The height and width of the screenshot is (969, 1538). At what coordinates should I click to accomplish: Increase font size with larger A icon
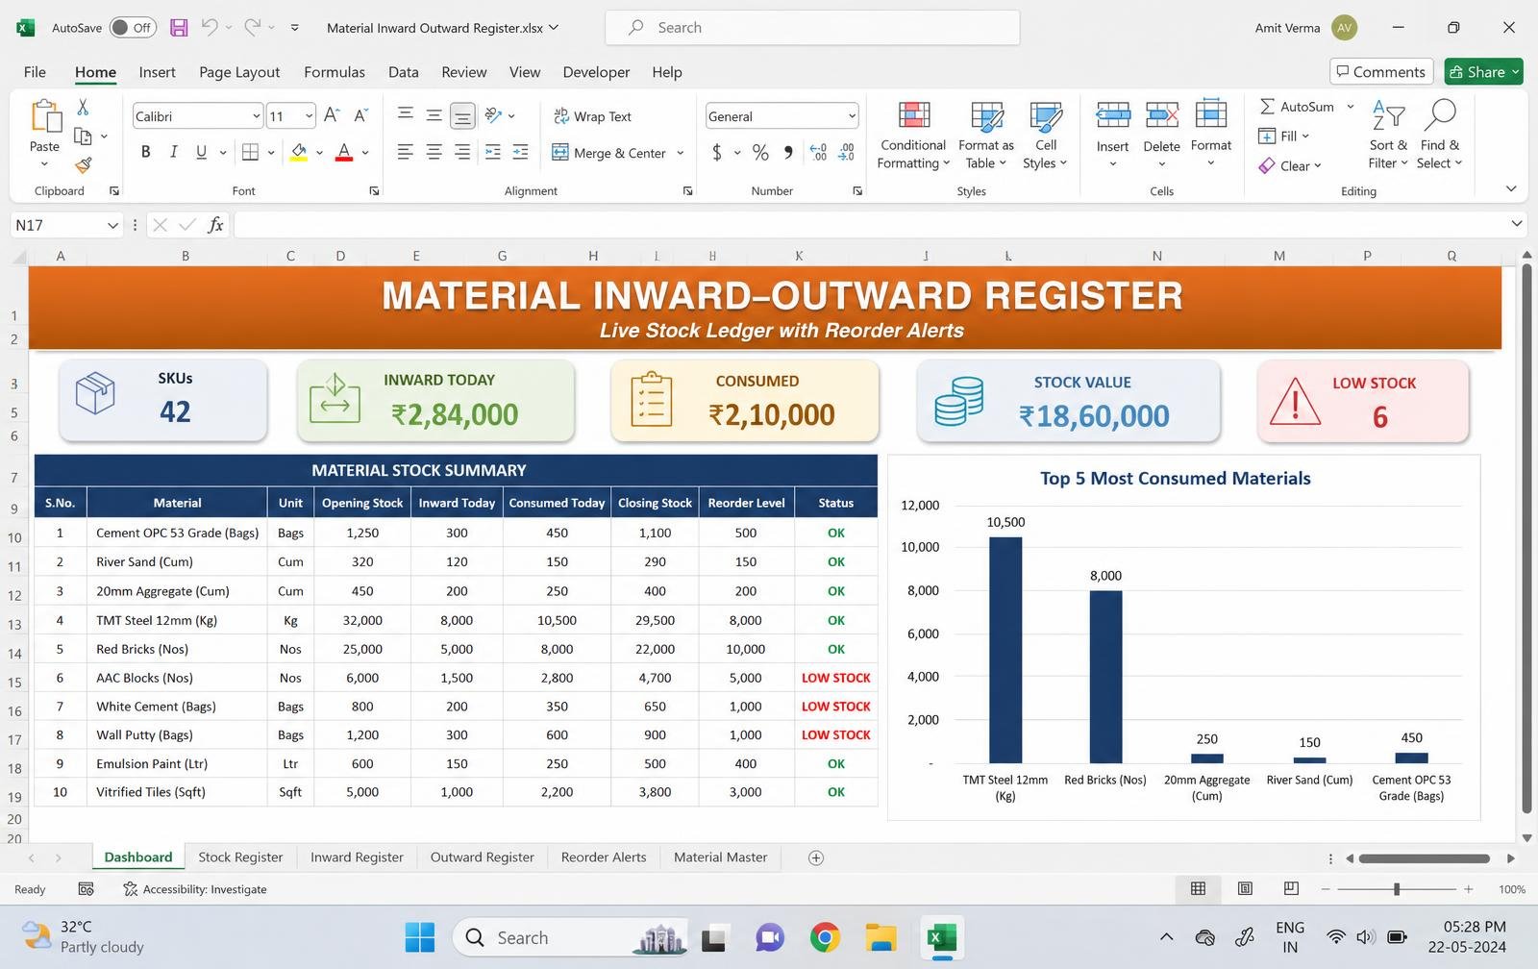pyautogui.click(x=332, y=115)
